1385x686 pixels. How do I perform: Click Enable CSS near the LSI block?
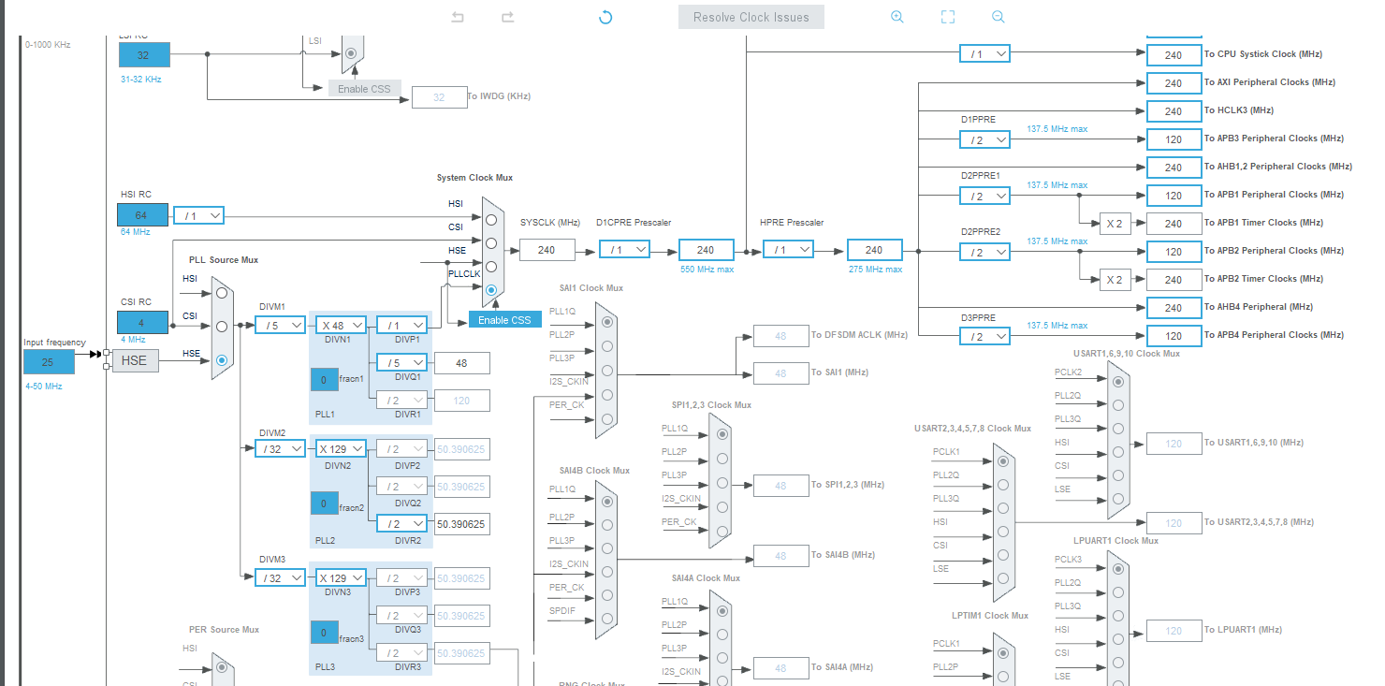(364, 88)
